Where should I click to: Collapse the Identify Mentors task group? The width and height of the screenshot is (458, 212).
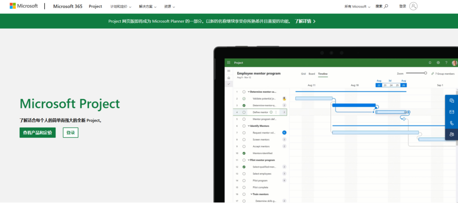[249, 126]
